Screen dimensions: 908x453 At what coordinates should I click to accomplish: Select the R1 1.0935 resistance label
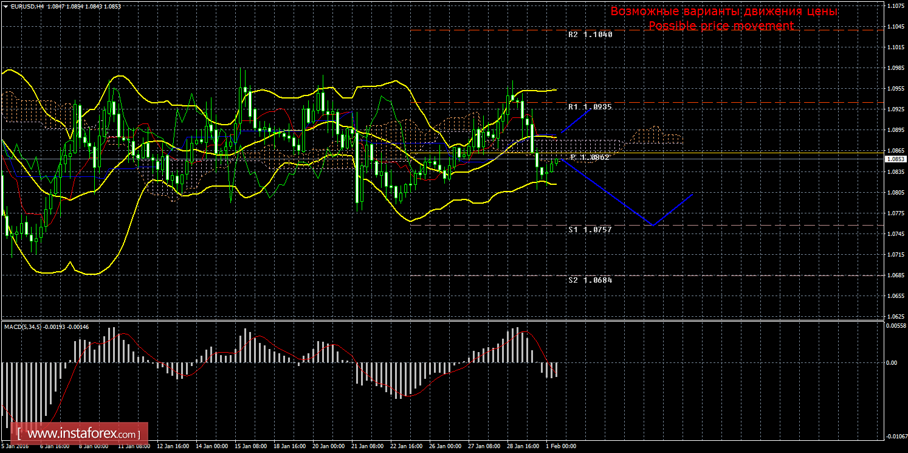click(590, 106)
